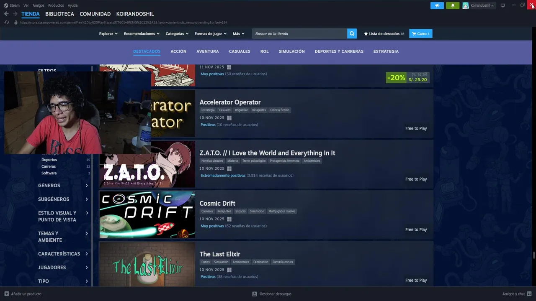Open Lista de deseados
Viewport: 536px width, 301px height.
(384, 33)
